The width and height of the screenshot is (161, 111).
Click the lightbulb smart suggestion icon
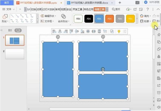tap(119, 31)
